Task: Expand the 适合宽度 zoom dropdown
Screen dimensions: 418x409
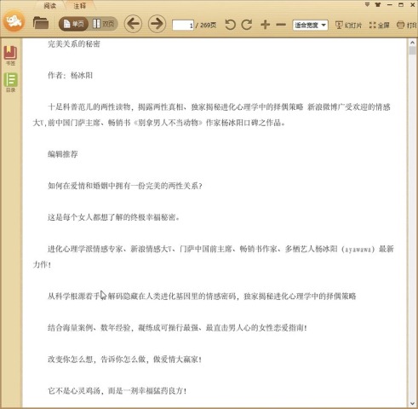Action: pos(310,26)
